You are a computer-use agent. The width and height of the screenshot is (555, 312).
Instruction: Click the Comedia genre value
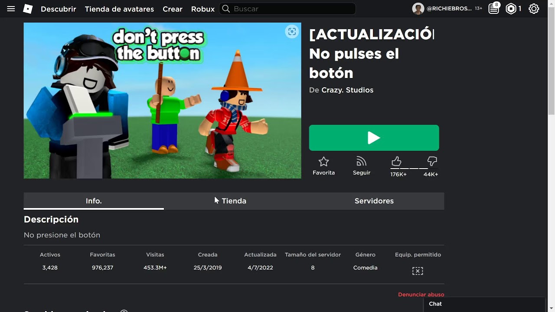coord(366,268)
